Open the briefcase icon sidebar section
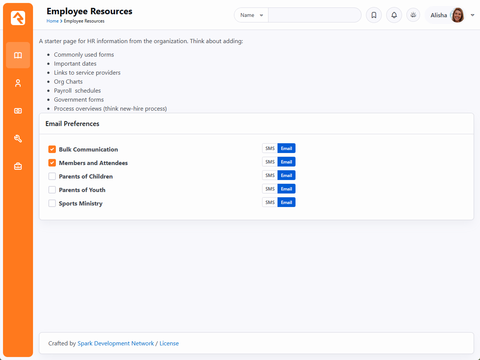Image resolution: width=480 pixels, height=360 pixels. [x=18, y=166]
